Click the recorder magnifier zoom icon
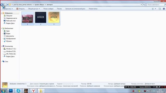The image size is (166, 93). point(128,87)
